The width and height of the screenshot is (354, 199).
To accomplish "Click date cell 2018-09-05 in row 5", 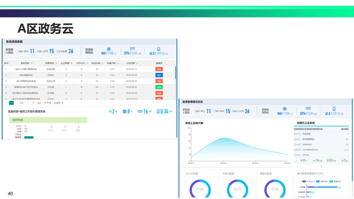I will (131, 93).
